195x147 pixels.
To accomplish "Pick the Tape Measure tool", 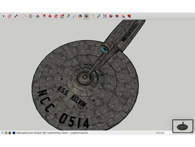I will 68,16.
